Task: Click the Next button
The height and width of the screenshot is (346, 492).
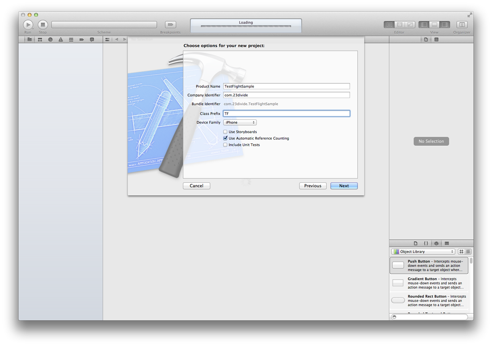Action: [x=344, y=186]
